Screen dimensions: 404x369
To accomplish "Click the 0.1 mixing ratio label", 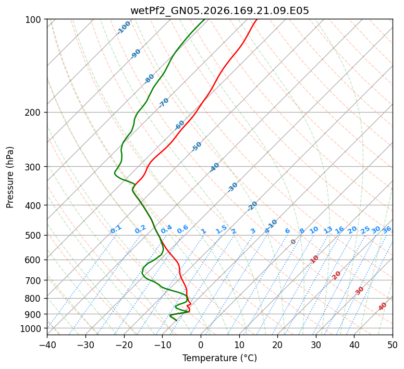I will [x=116, y=229].
